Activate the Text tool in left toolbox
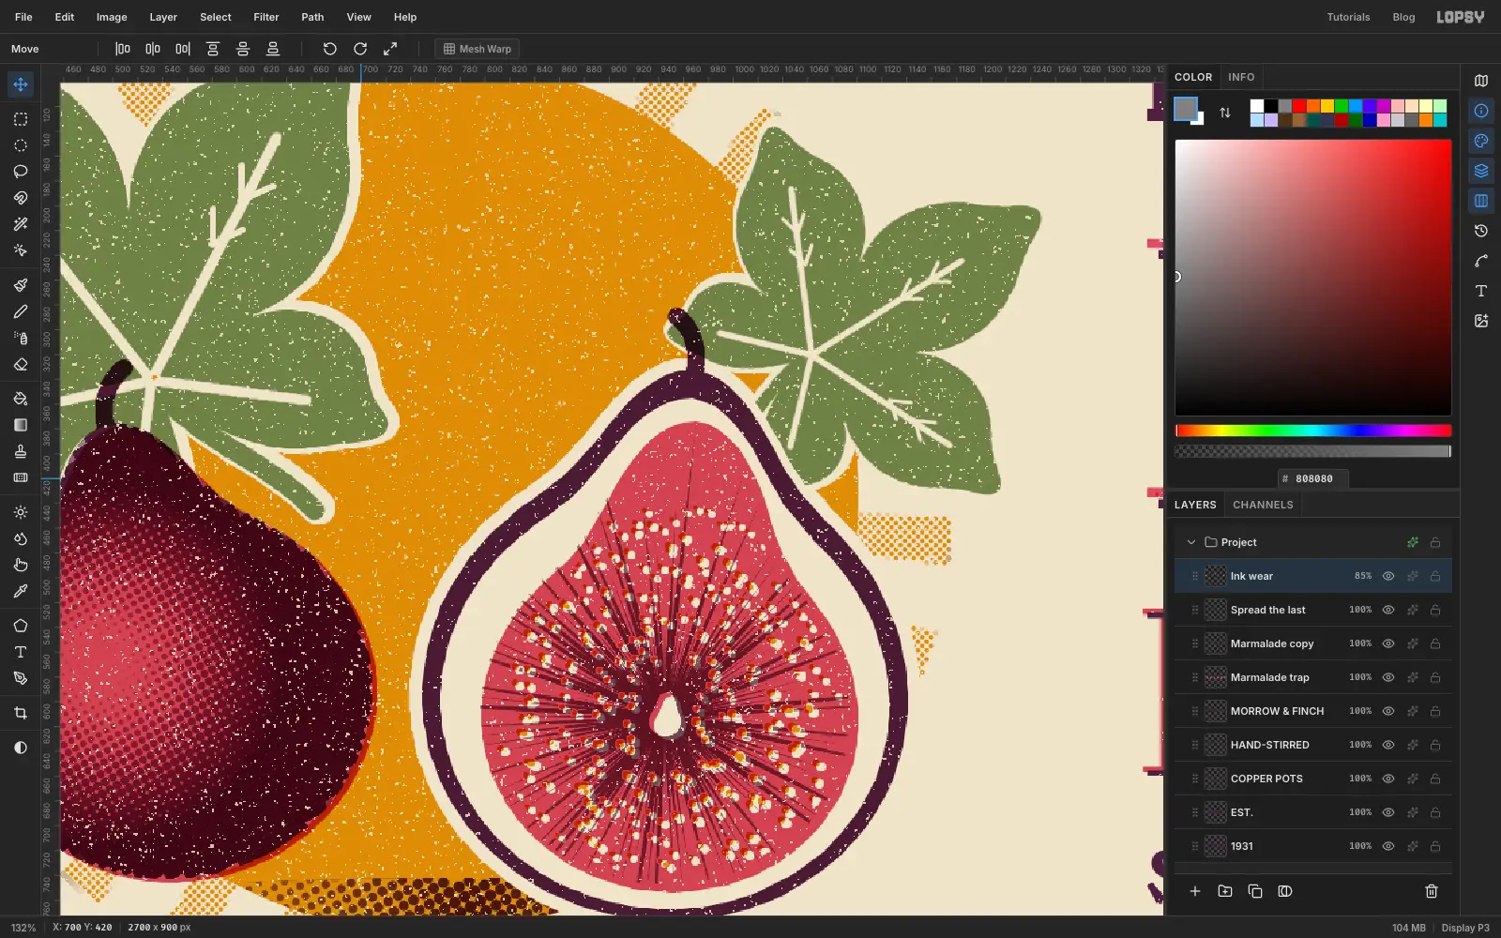1501x938 pixels. tap(20, 652)
